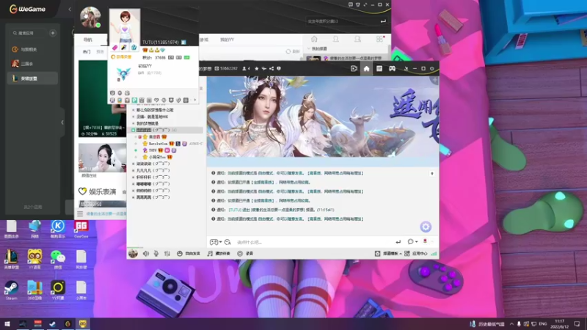Click the profile avatar with green status dot
The image size is (587, 330).
(x=90, y=17)
